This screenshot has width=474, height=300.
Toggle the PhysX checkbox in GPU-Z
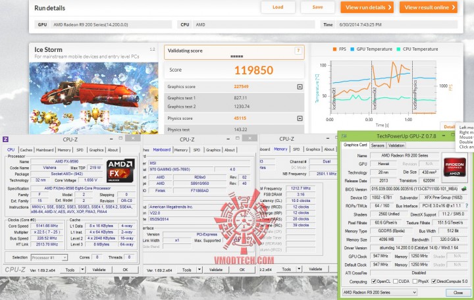click(x=415, y=282)
